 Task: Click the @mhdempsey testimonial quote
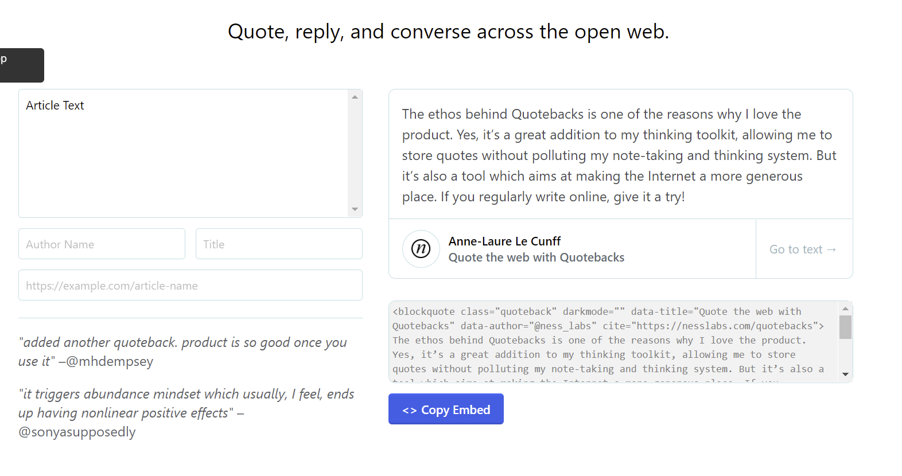(x=182, y=352)
